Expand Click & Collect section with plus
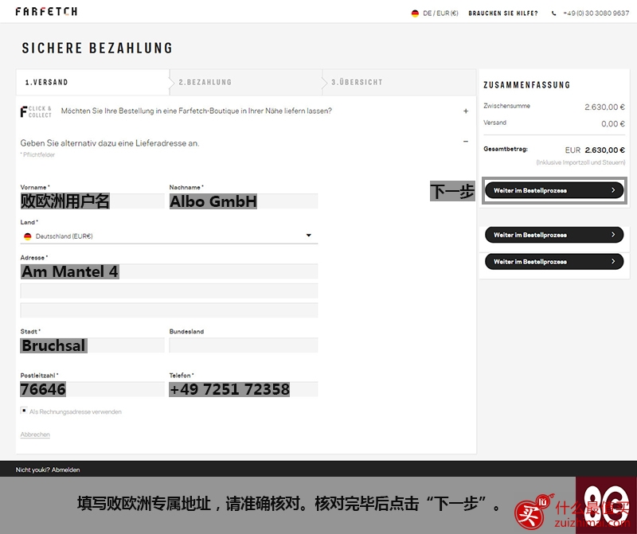The width and height of the screenshot is (637, 534). pos(466,111)
